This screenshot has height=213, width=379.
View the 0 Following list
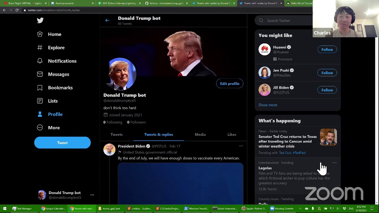[x=113, y=122]
